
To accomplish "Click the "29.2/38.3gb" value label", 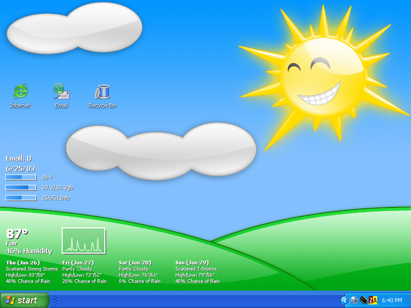I will click(x=58, y=187).
